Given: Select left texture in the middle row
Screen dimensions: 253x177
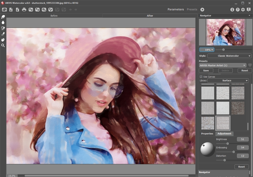Looking at the screenshot, I should click(208, 108).
